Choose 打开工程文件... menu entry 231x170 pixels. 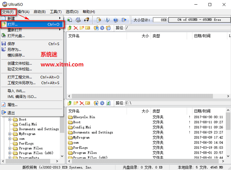click(x=32, y=77)
